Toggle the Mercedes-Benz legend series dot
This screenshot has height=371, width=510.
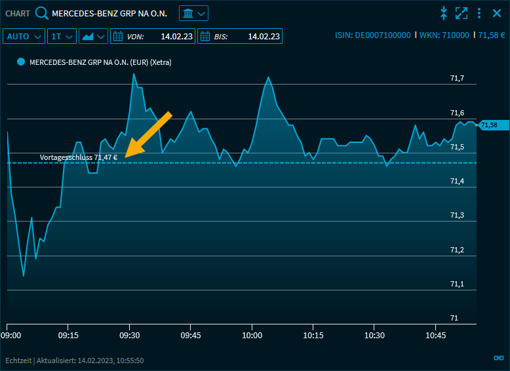(20, 62)
